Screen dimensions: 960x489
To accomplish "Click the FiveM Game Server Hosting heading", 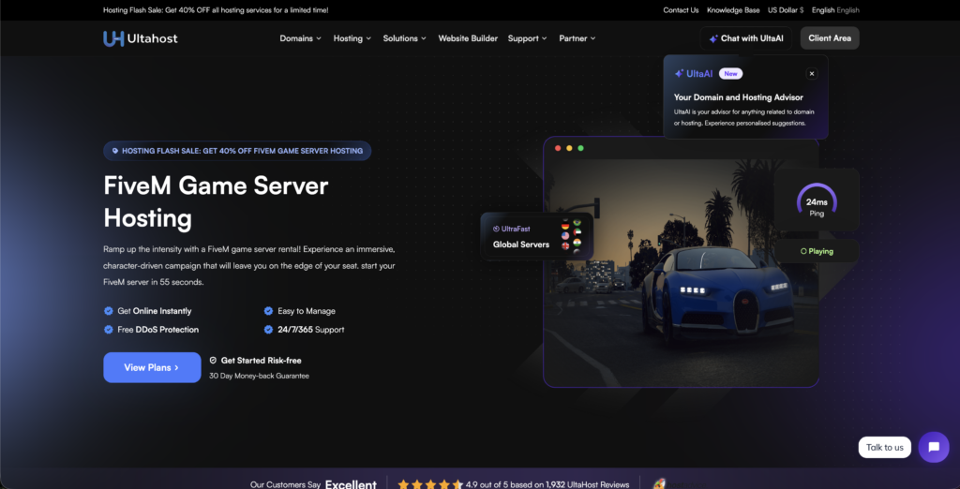I will click(x=217, y=201).
